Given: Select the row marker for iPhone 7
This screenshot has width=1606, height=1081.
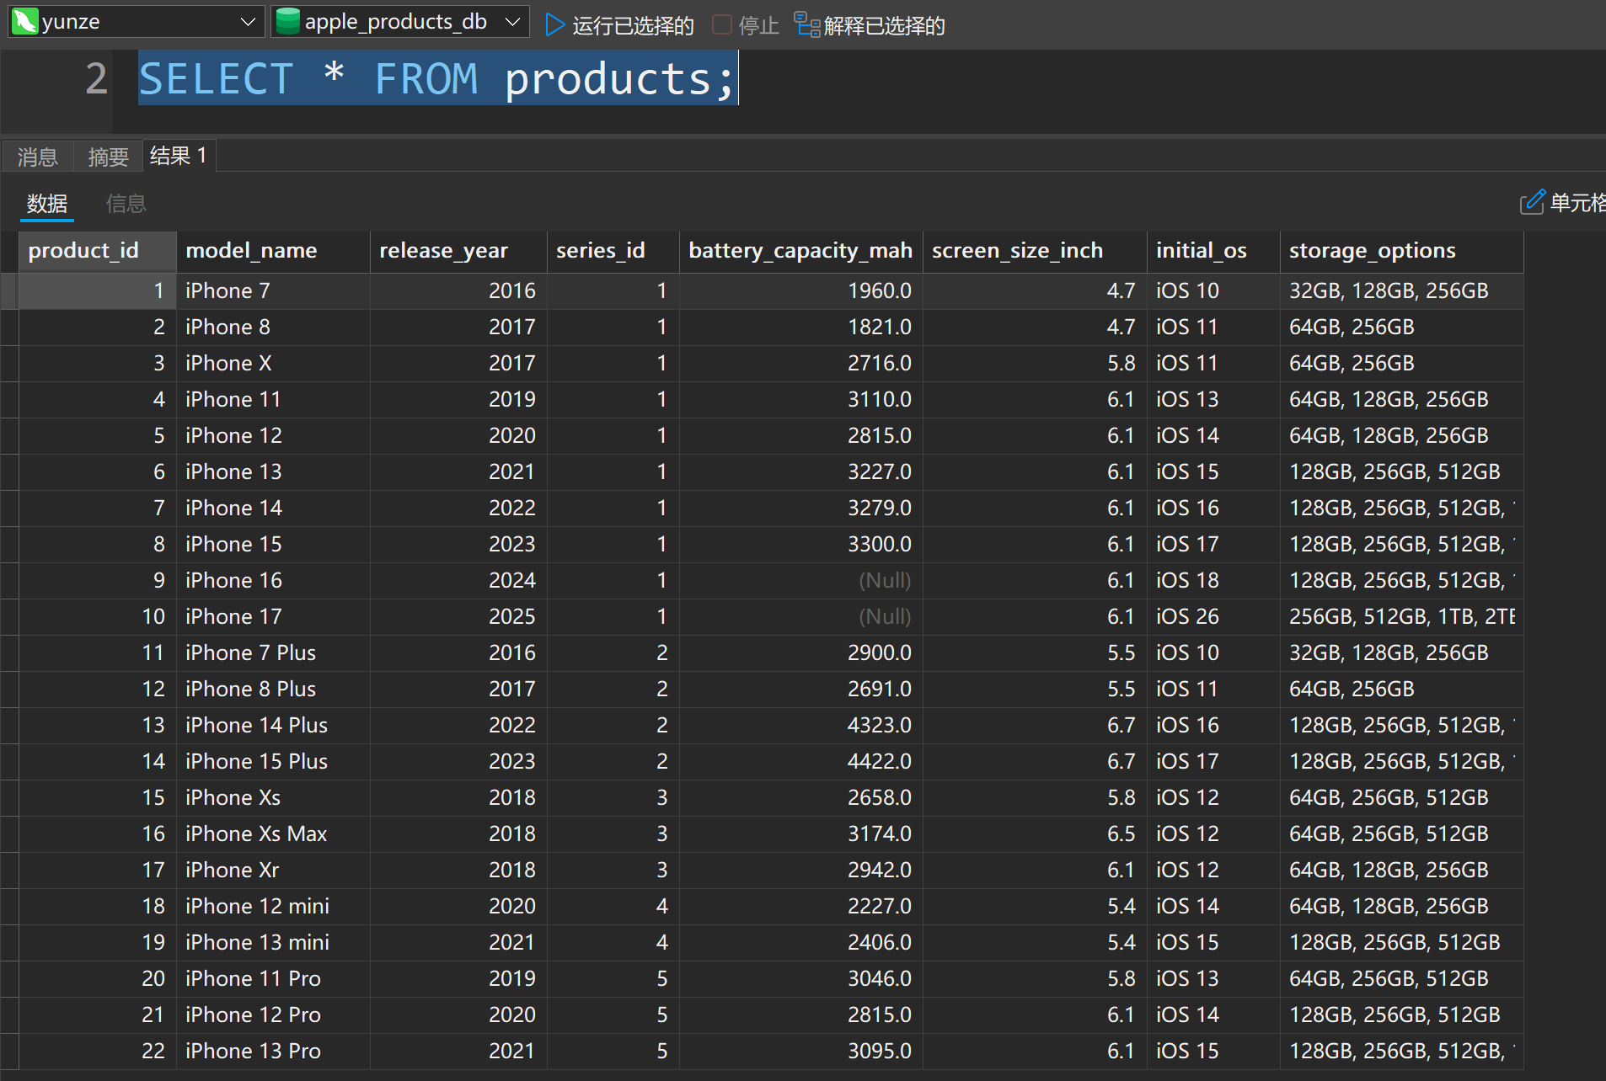Looking at the screenshot, I should (9, 290).
